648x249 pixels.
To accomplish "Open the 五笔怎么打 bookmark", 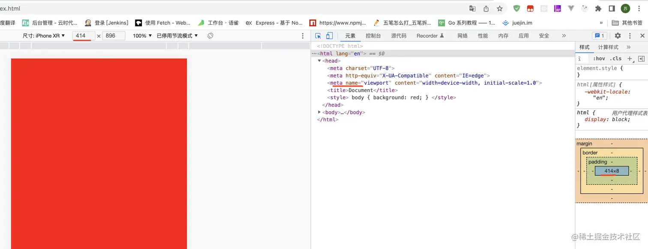I will click(x=402, y=23).
